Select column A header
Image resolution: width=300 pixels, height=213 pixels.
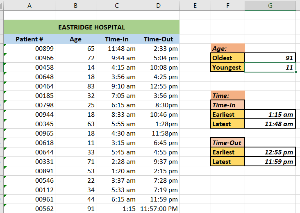(29, 5)
